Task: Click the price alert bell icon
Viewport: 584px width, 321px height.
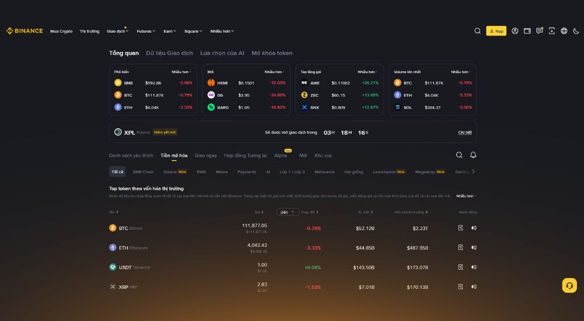Action: click(473, 155)
